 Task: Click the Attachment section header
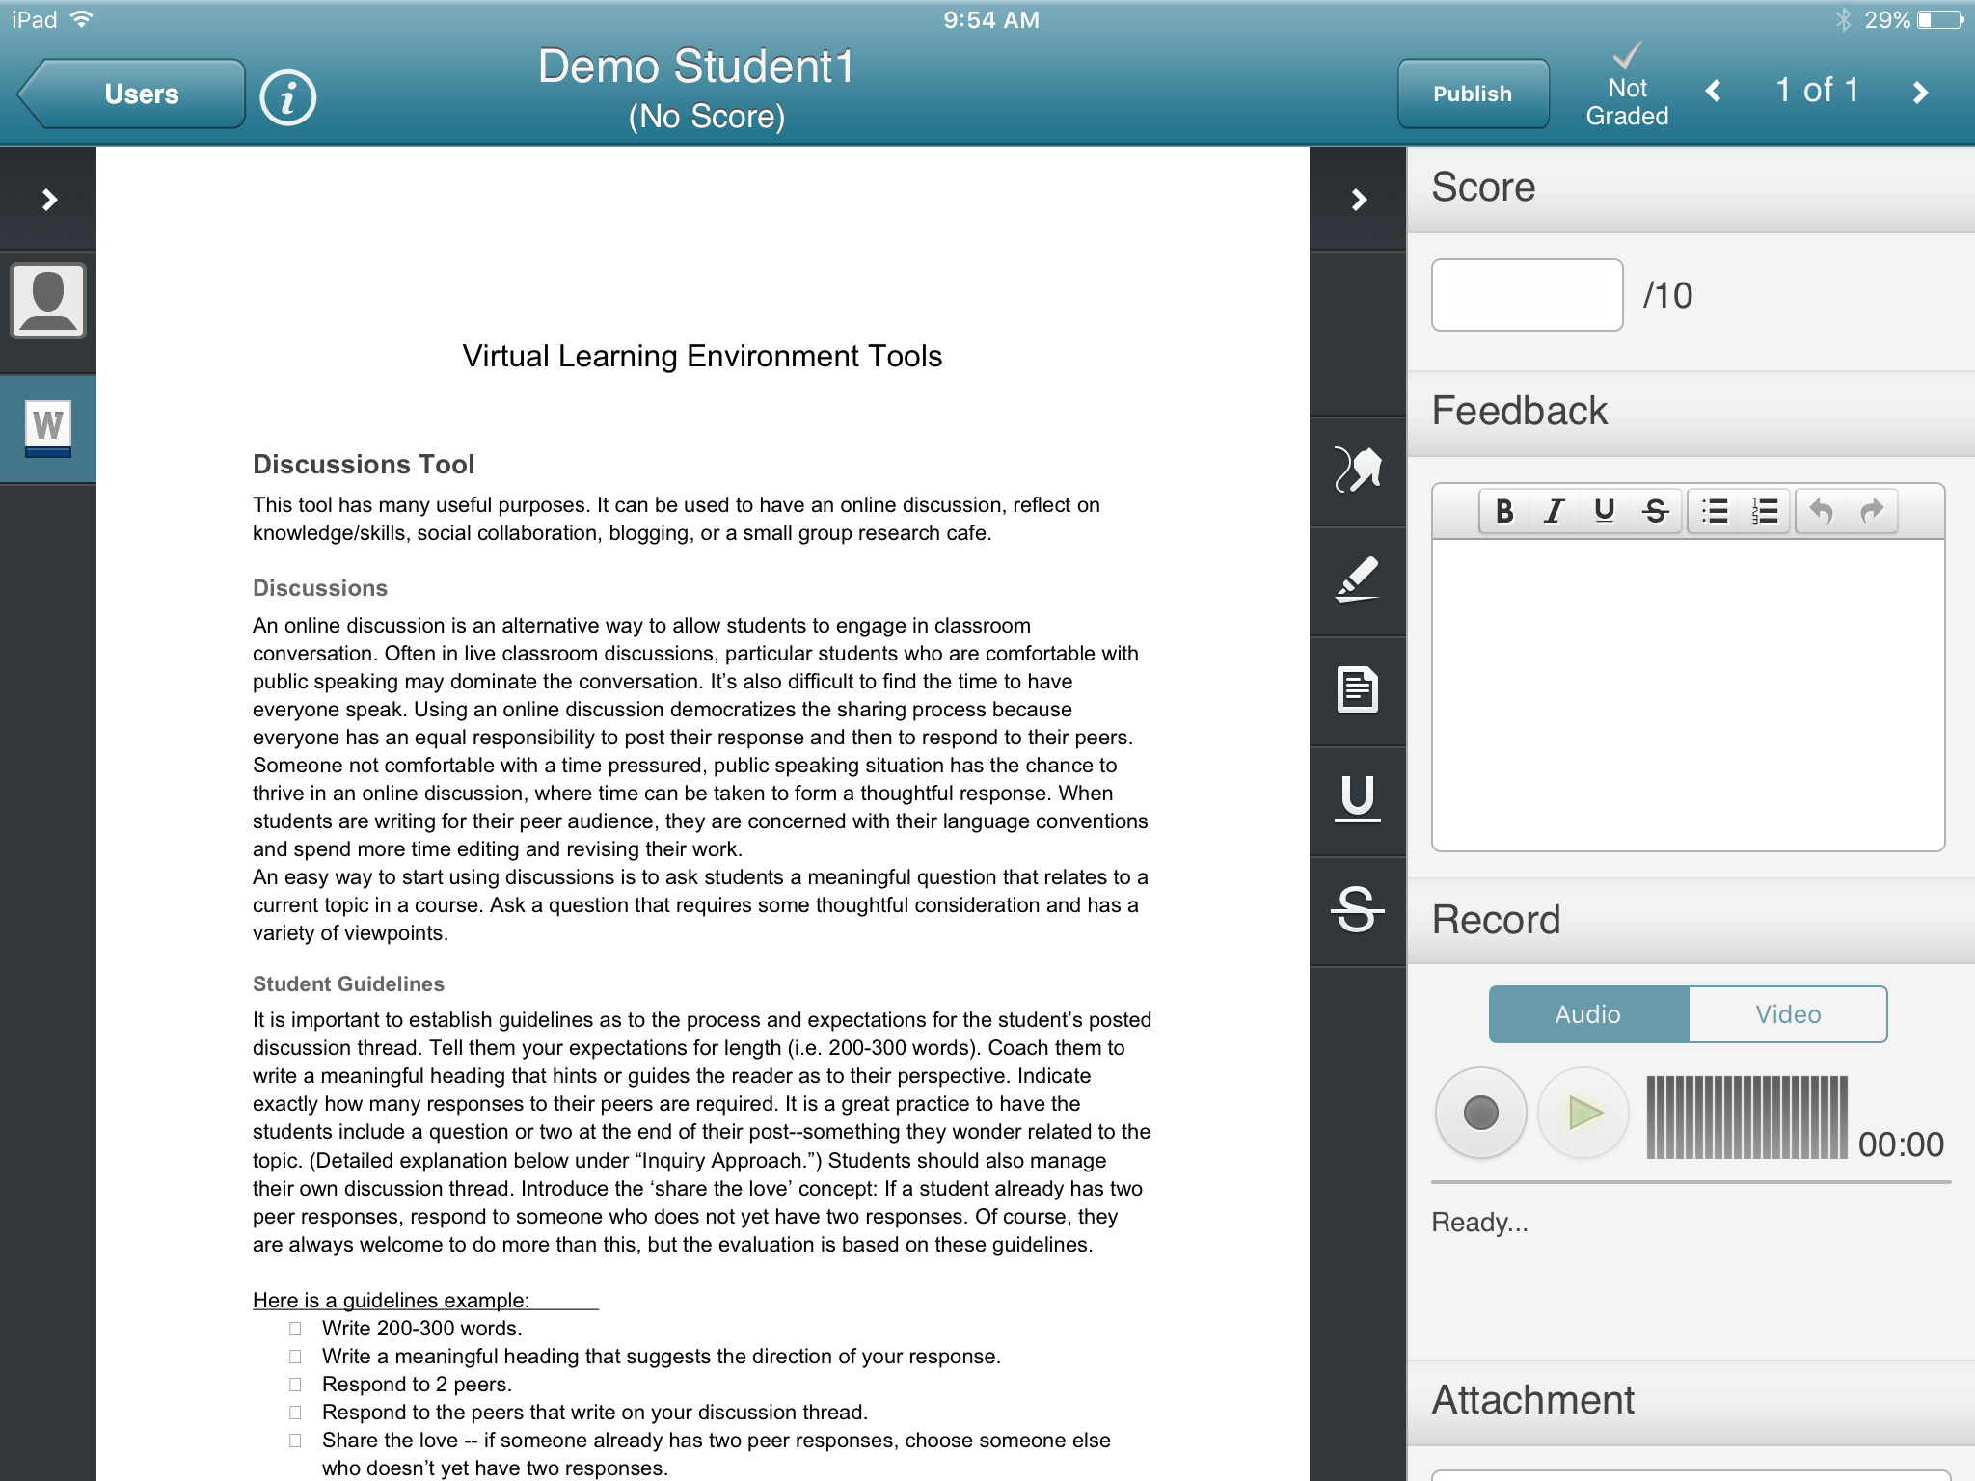click(x=1691, y=1401)
